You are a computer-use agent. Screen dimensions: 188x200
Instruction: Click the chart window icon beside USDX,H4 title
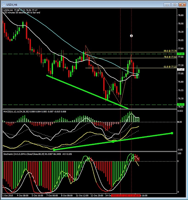tap(4, 5)
